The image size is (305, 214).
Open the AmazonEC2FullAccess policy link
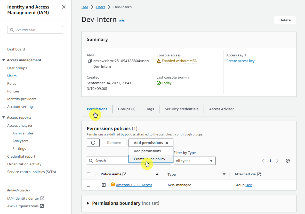point(134,185)
